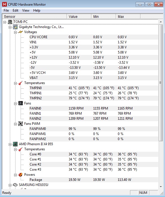165x197 pixels.
Task: Click the Powers flame icon
Action: coord(21,175)
